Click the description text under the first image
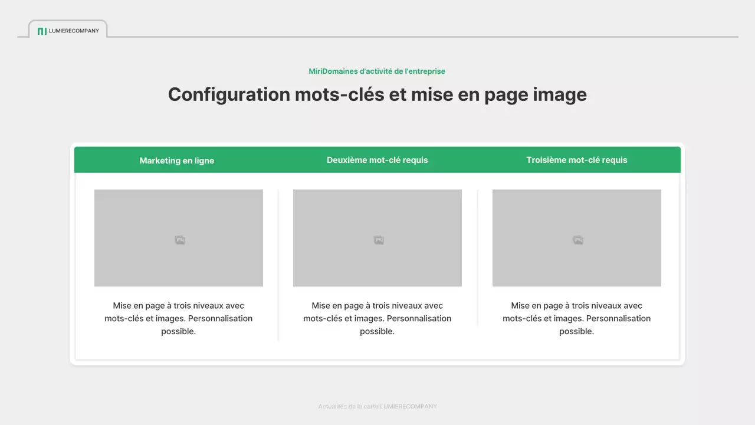 tap(179, 318)
